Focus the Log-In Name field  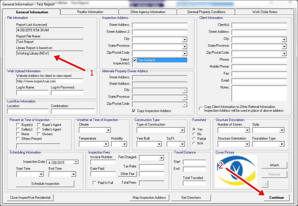(32, 93)
